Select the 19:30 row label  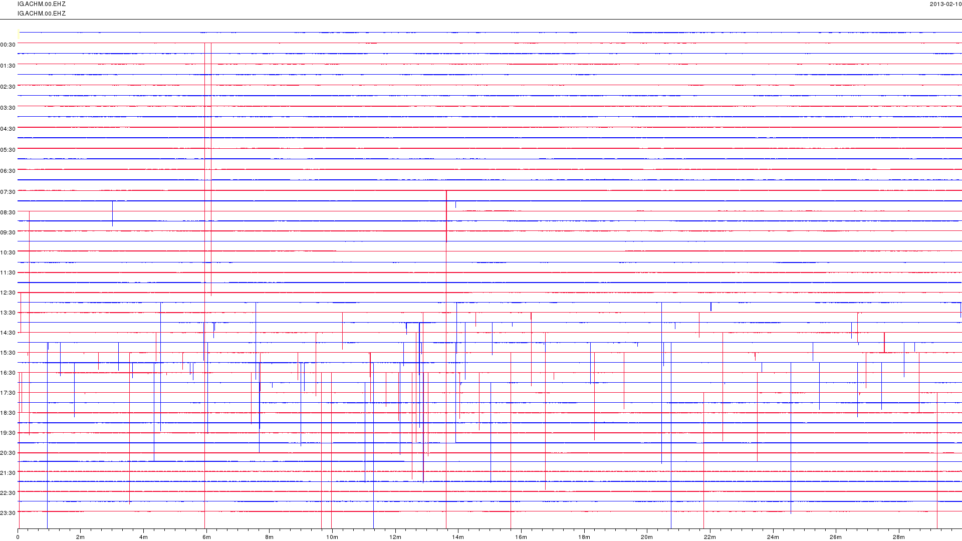coord(8,433)
